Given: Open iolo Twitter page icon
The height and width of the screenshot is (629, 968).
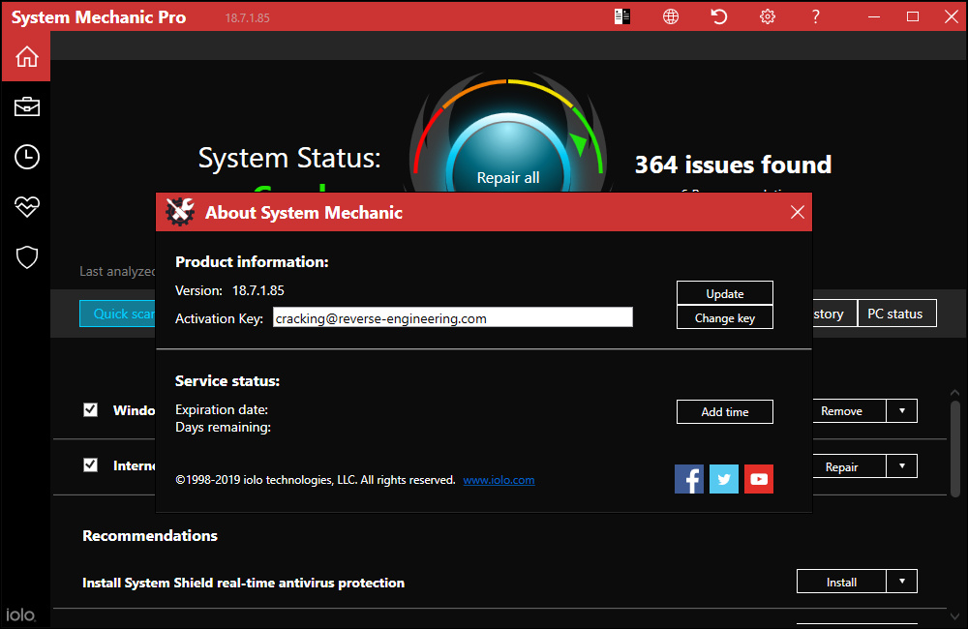Looking at the screenshot, I should [723, 479].
